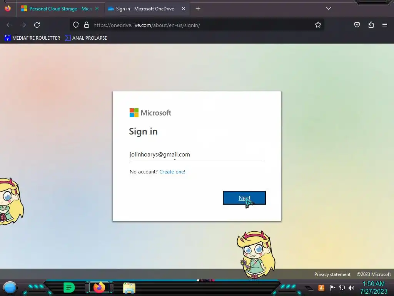Screen dimensions: 394x296
Task: Click the Firefox back arrow
Action: click(x=9, y=25)
